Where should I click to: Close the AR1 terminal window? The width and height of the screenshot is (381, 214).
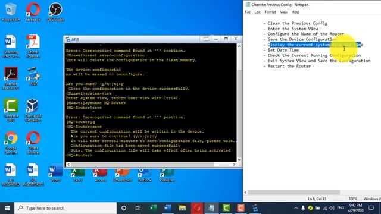236,39
